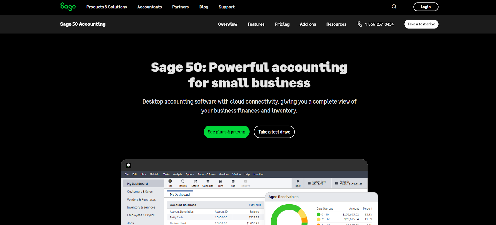The height and width of the screenshot is (225, 496).
Task: Select Employees & Payroll in sidebar
Action: [141, 215]
